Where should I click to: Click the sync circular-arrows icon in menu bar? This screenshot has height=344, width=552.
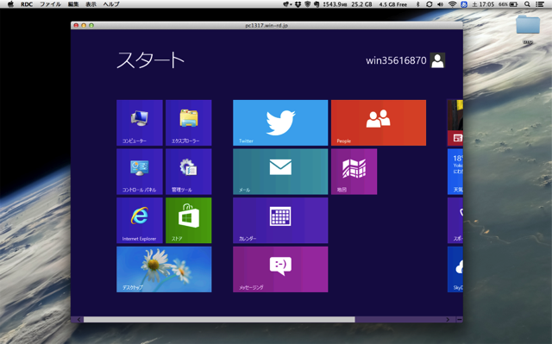click(x=429, y=4)
